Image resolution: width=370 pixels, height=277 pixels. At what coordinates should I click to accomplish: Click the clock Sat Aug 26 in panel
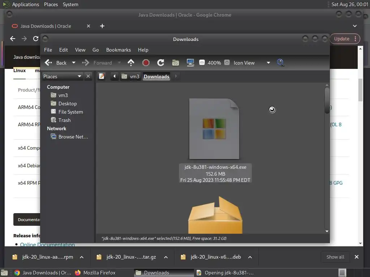click(349, 4)
